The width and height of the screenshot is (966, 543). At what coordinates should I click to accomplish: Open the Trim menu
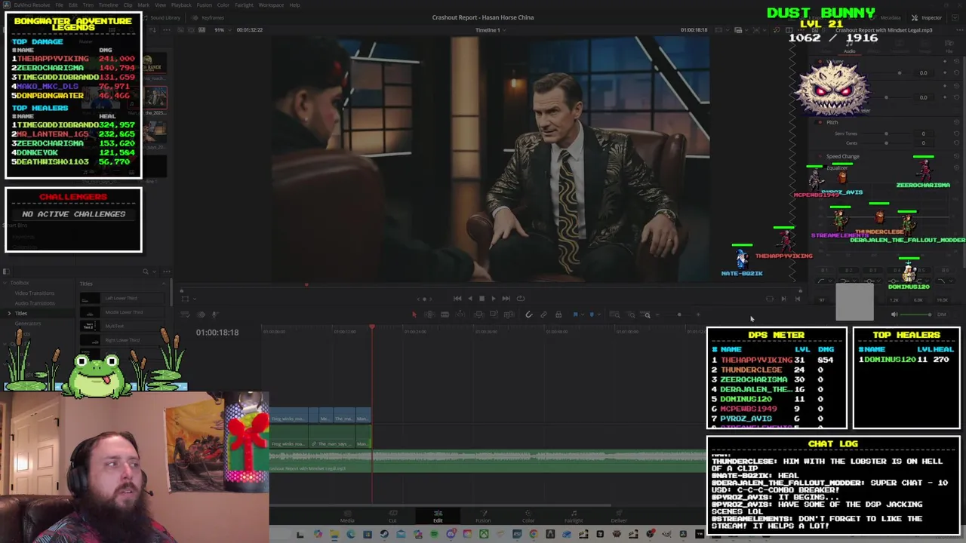point(88,5)
